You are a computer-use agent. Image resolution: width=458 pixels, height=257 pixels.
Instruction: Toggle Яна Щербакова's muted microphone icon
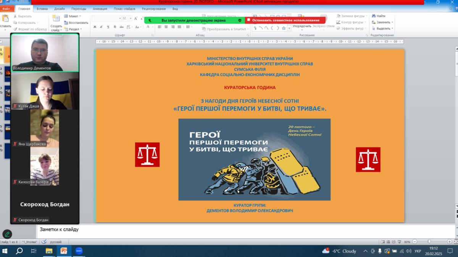tap(15, 144)
